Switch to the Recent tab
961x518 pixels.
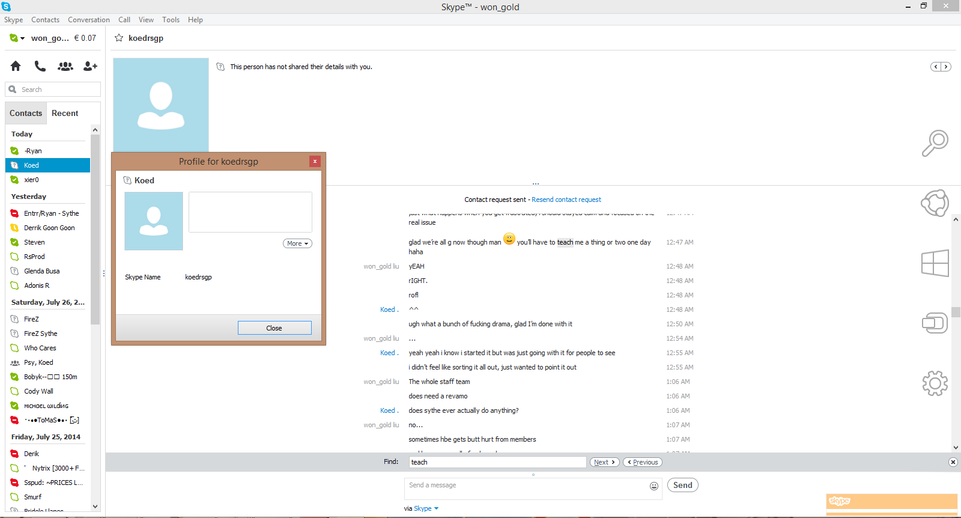click(65, 113)
